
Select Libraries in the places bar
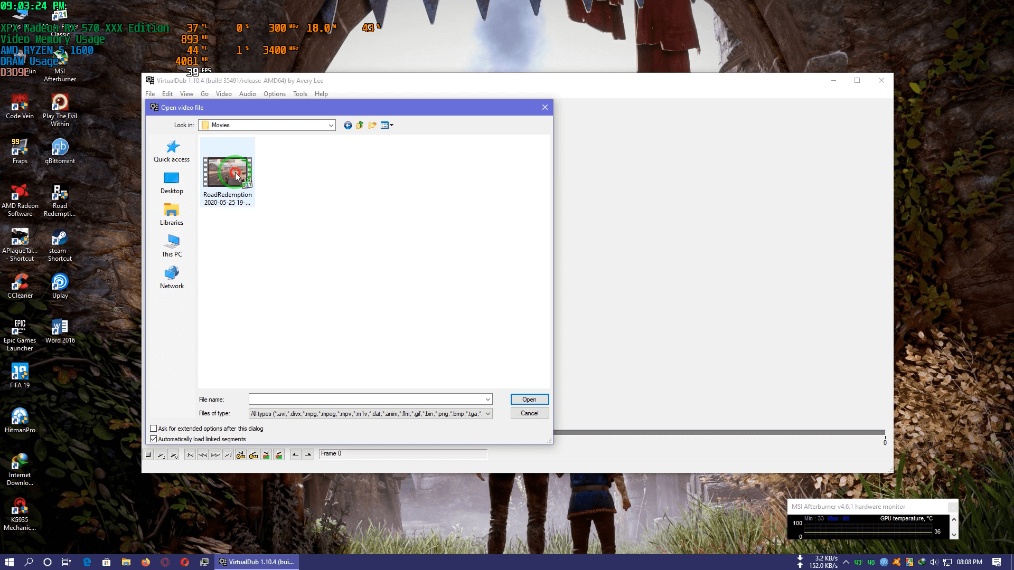(x=172, y=215)
